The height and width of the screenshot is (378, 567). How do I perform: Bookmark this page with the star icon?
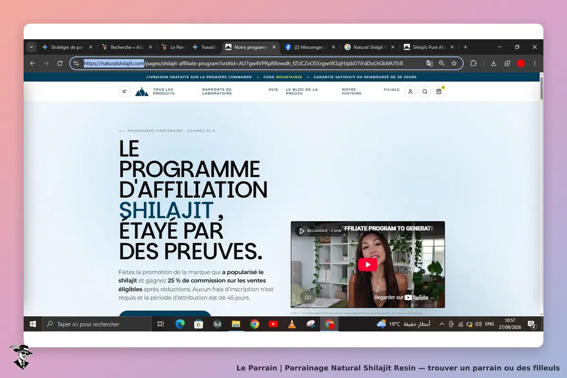[x=454, y=63]
